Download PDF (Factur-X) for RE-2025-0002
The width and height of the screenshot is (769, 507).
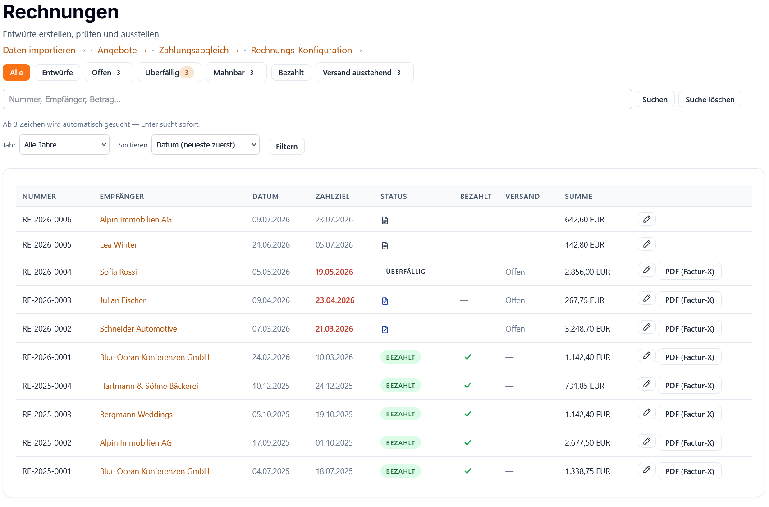click(x=690, y=443)
